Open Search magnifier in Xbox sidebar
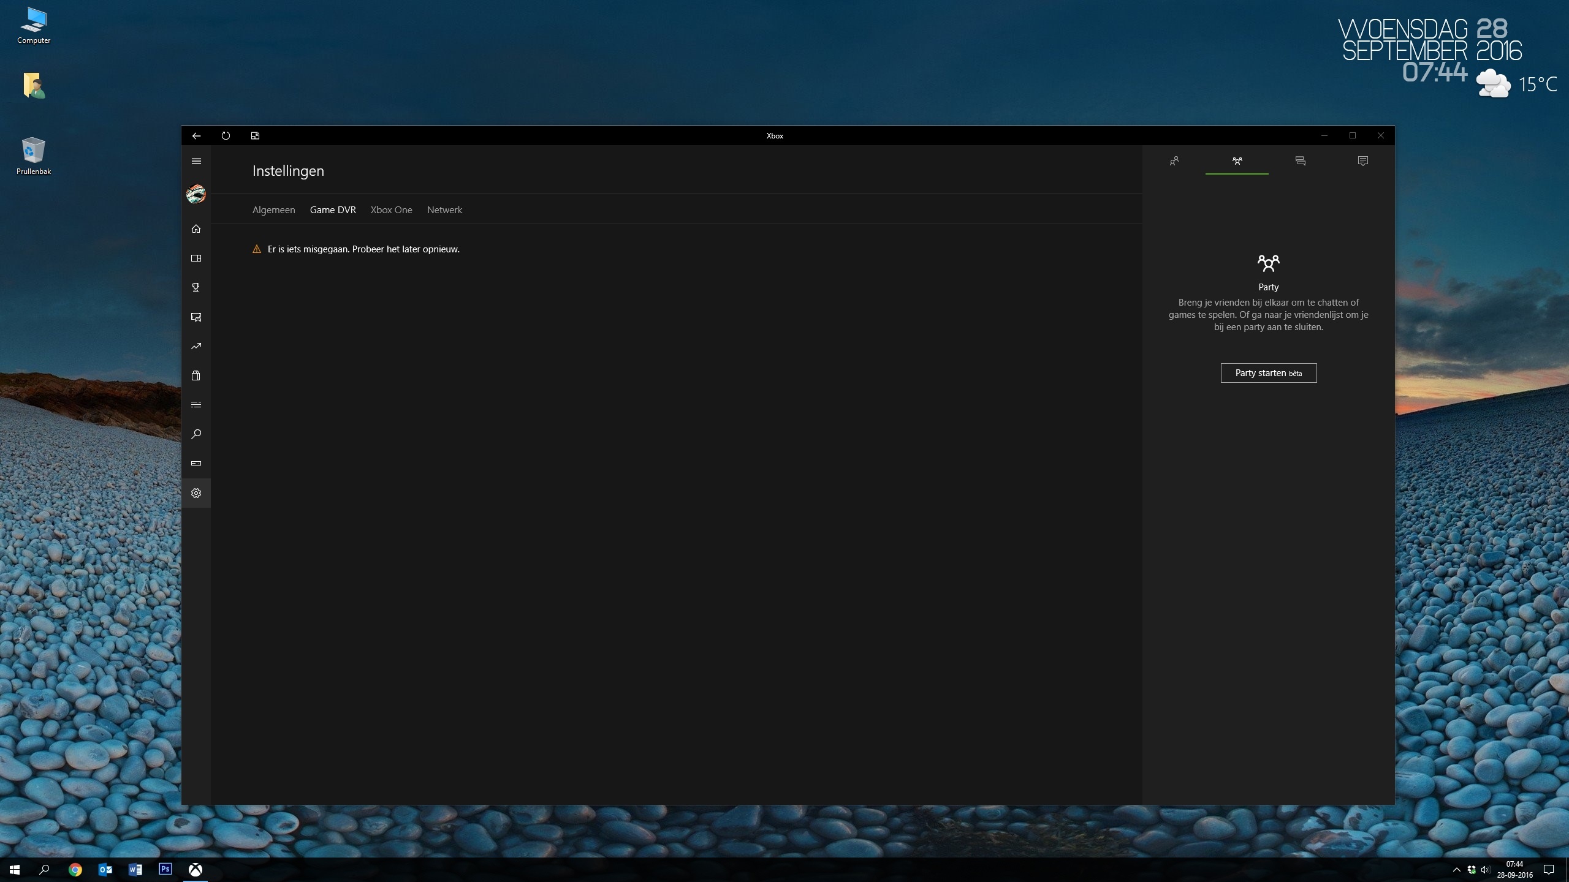The height and width of the screenshot is (882, 1569). [196, 434]
